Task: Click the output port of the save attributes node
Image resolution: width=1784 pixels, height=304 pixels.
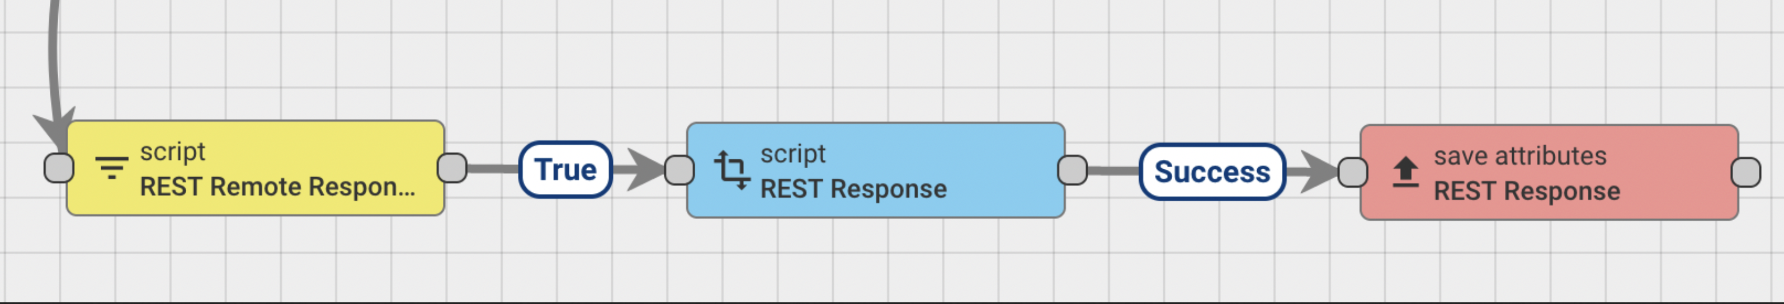Action: coord(1746,172)
